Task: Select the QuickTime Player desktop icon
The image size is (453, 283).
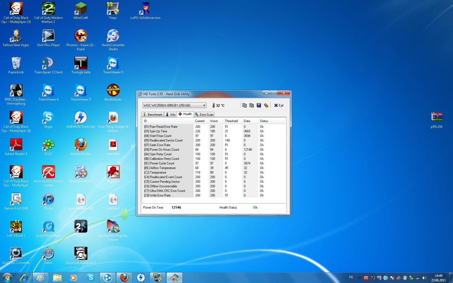Action: [48, 229]
